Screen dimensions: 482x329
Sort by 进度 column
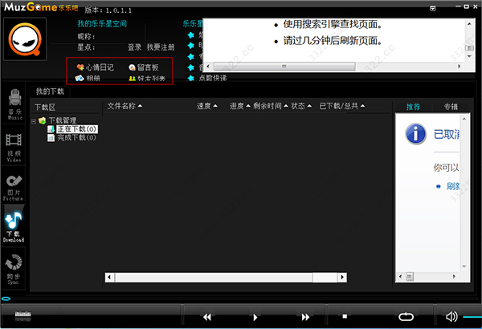[239, 106]
